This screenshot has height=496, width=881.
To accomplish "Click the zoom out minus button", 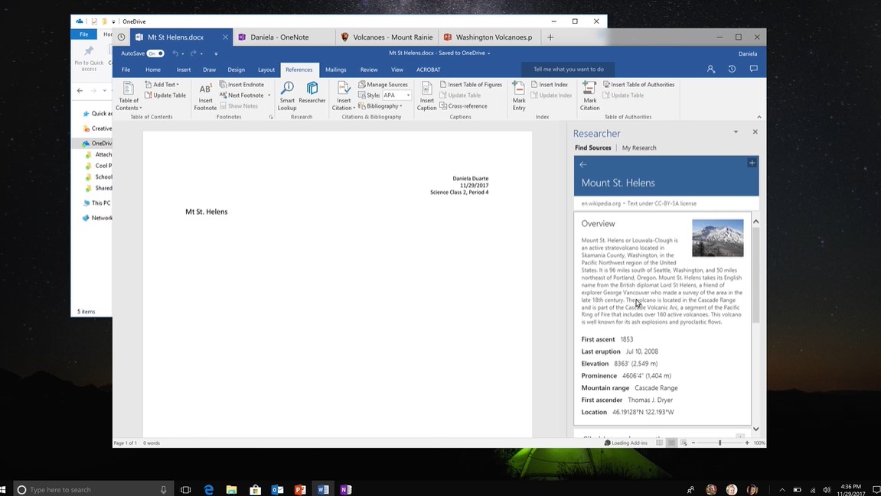I will click(x=693, y=443).
